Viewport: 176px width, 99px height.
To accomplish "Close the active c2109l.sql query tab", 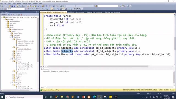I will (66, 12).
